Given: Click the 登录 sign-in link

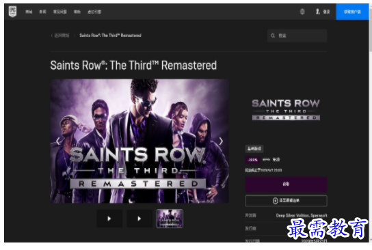Looking at the screenshot, I should [x=326, y=12].
